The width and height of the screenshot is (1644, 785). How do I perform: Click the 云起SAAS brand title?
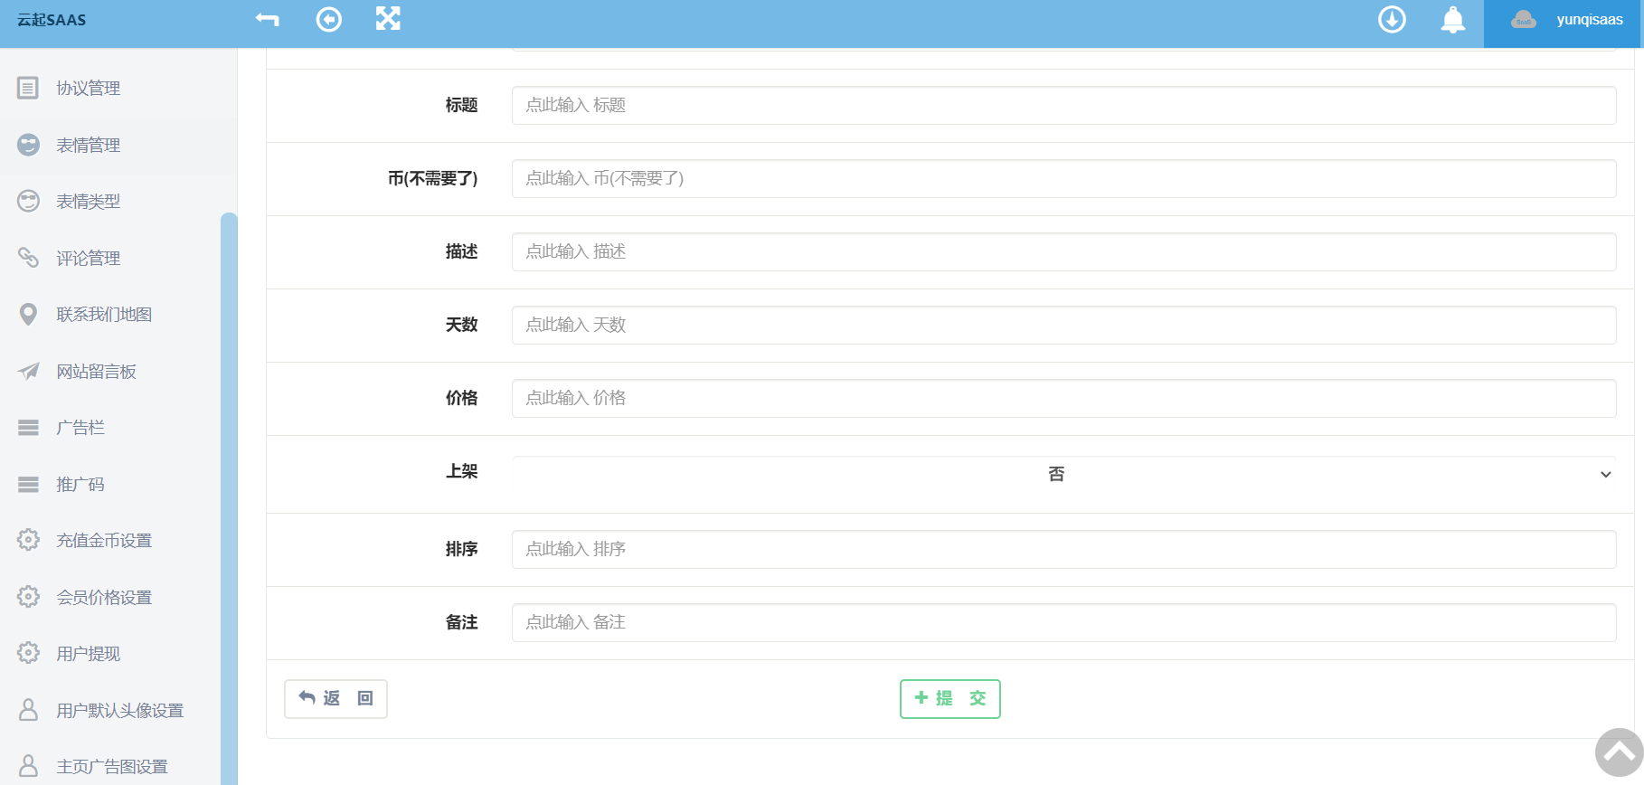tap(52, 20)
